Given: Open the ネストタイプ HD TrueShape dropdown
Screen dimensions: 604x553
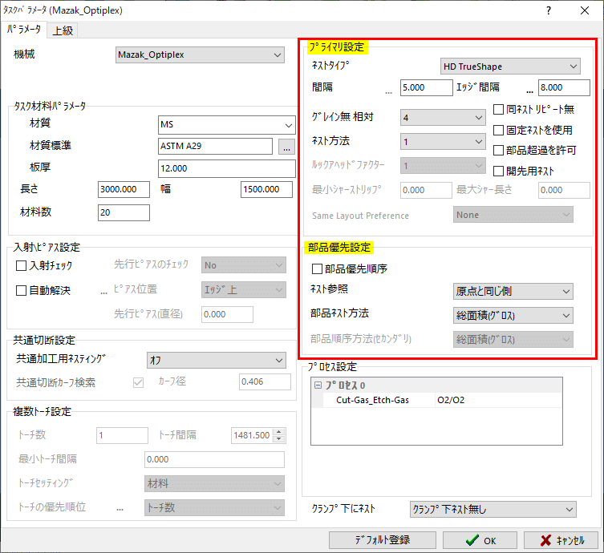Looking at the screenshot, I should [x=510, y=67].
